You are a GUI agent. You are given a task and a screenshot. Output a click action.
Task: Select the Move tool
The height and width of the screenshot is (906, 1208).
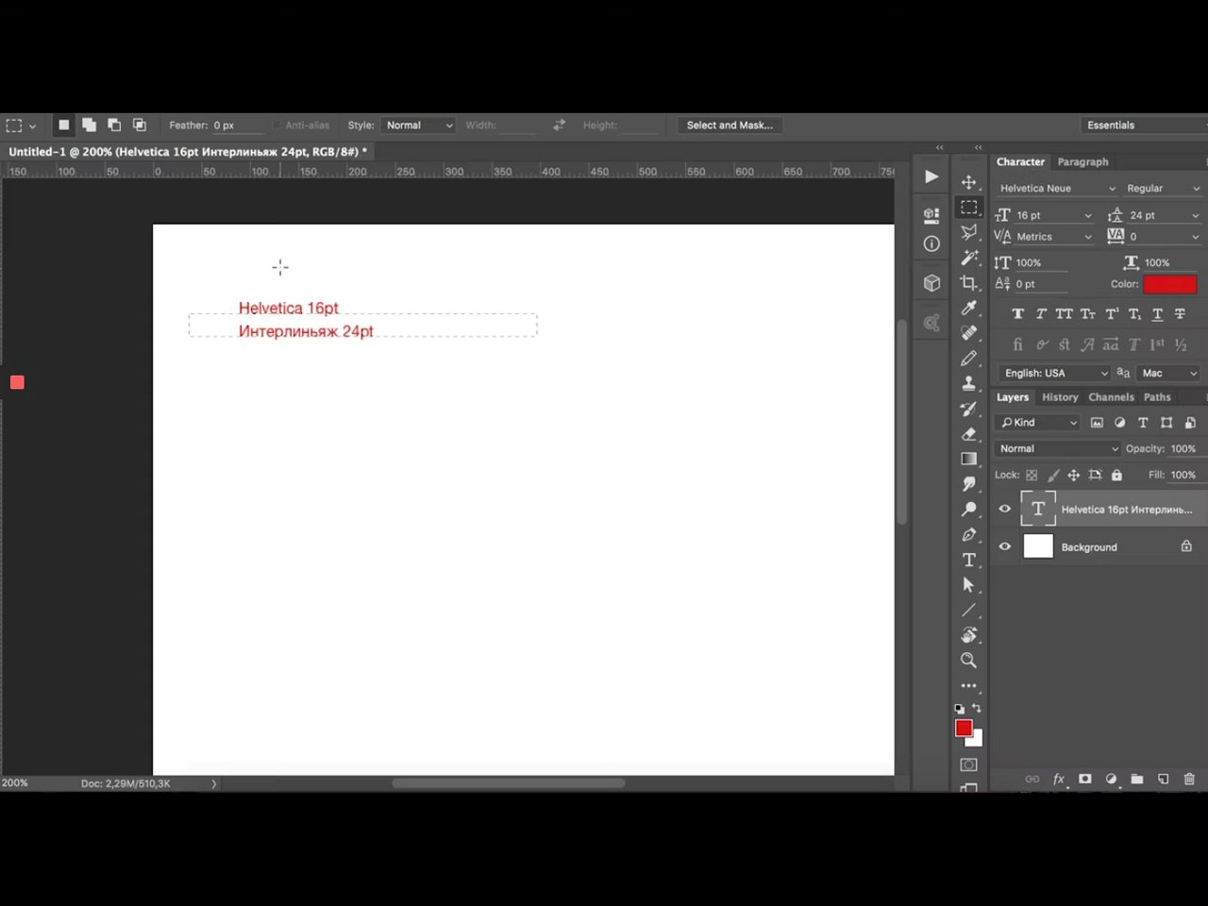pos(968,182)
